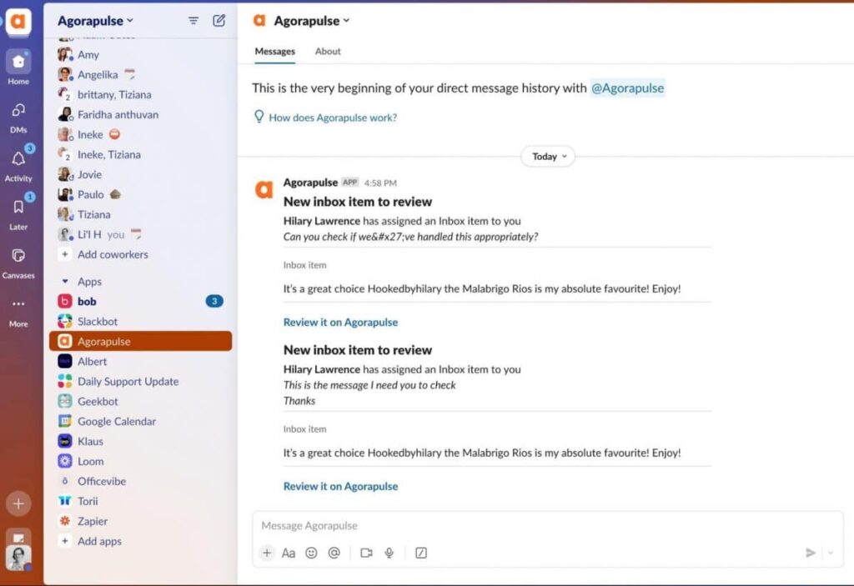Open the sidebar filter options icon

click(193, 20)
